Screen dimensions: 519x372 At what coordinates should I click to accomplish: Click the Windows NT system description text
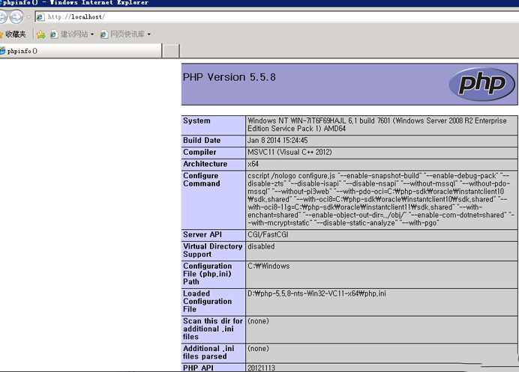377,125
